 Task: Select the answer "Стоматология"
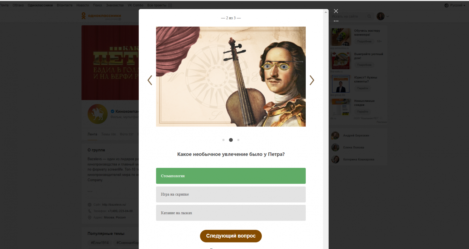[231, 176]
